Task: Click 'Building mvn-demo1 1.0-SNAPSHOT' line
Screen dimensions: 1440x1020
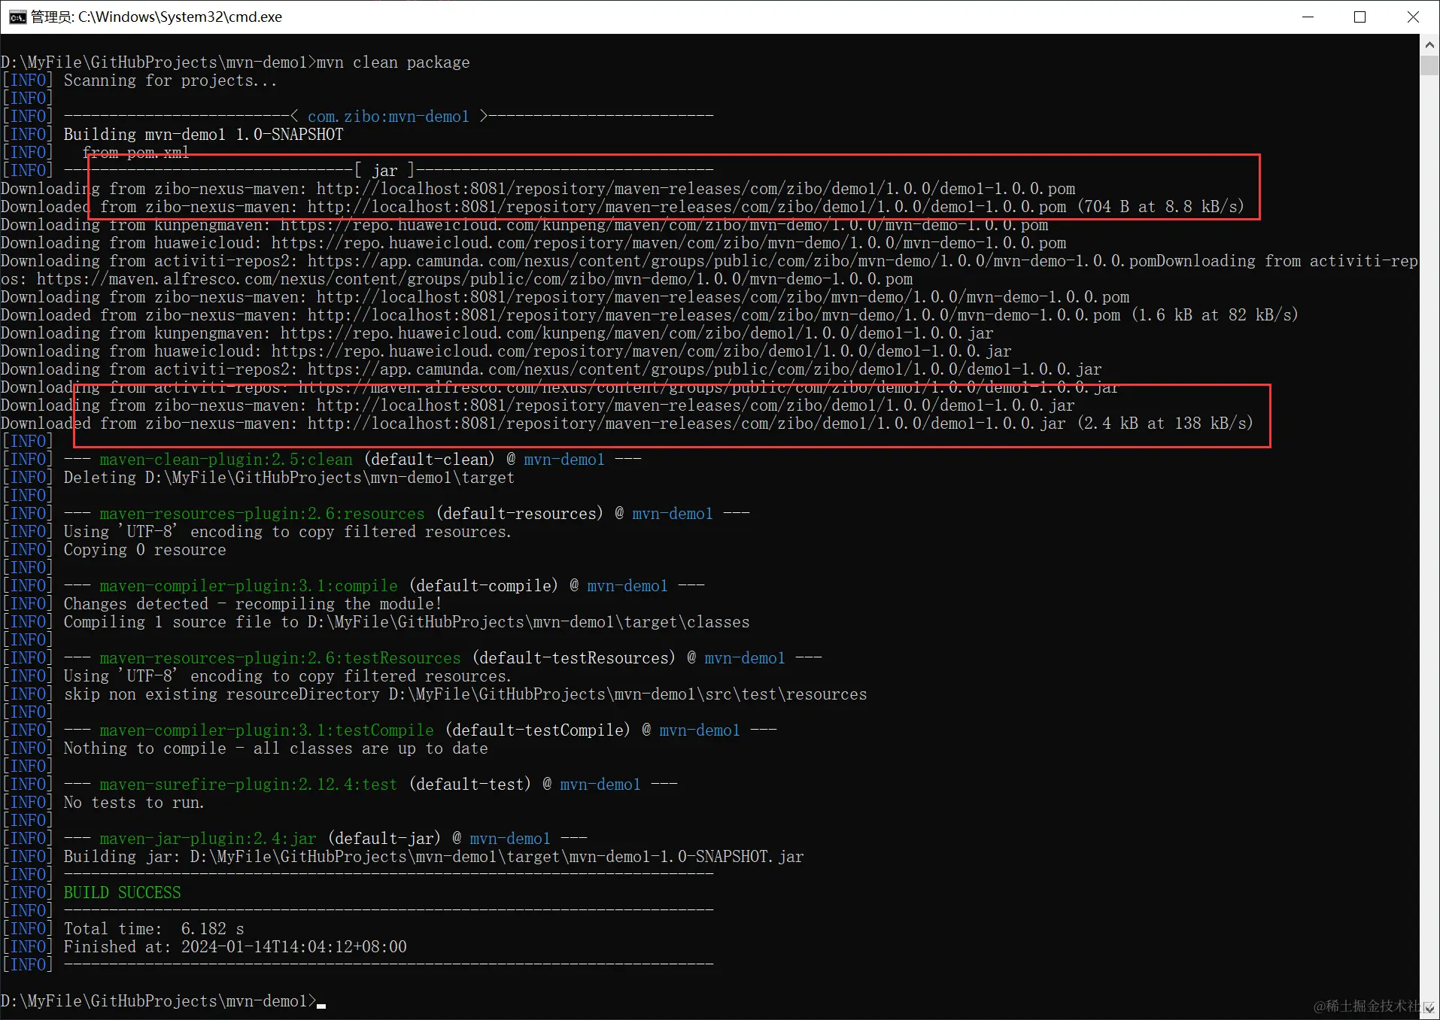Action: click(203, 135)
